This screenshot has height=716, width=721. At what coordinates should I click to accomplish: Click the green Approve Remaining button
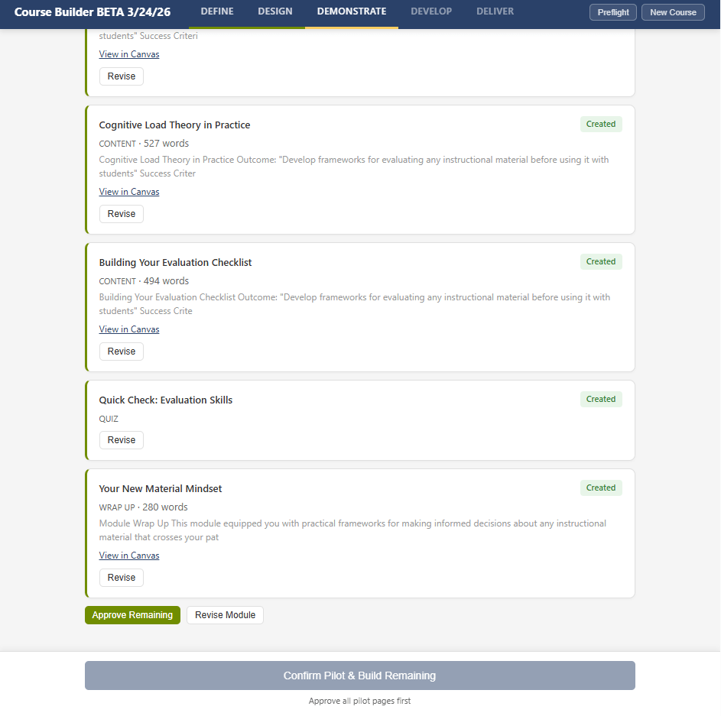(x=132, y=615)
